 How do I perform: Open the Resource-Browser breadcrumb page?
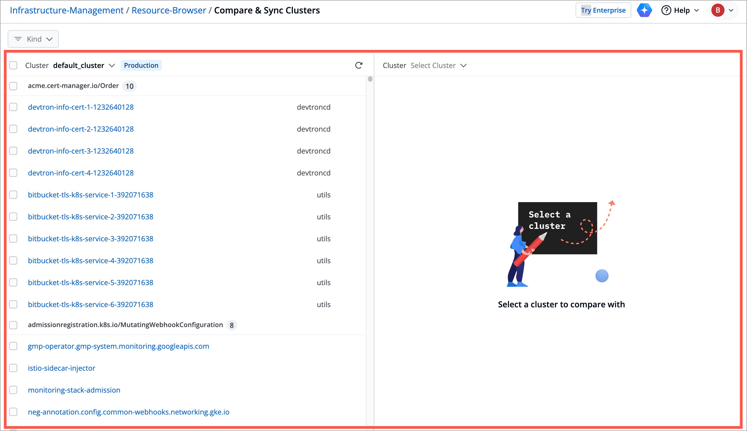click(169, 10)
